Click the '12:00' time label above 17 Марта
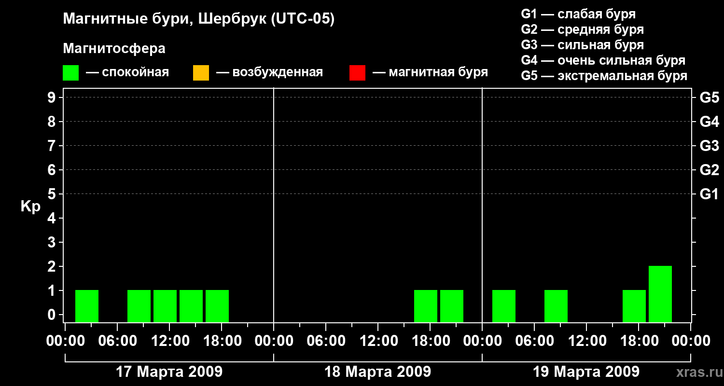 pos(169,341)
